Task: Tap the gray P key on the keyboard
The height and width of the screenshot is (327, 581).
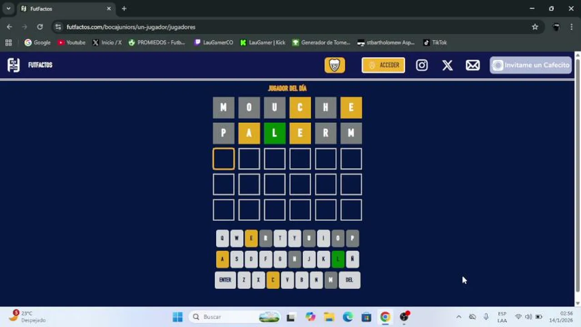Action: [x=352, y=238]
